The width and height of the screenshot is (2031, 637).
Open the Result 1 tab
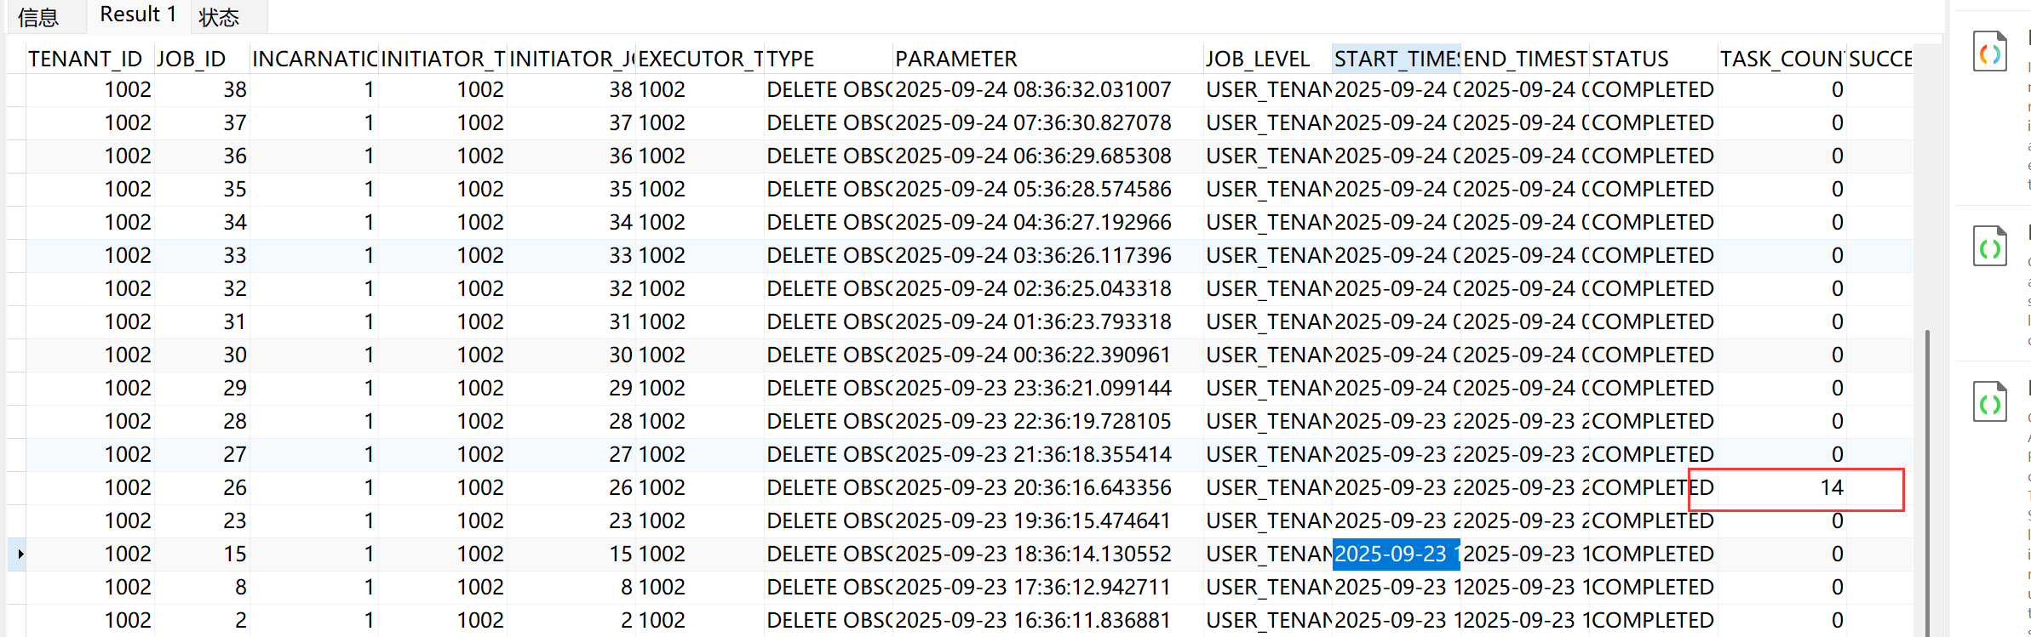138,14
